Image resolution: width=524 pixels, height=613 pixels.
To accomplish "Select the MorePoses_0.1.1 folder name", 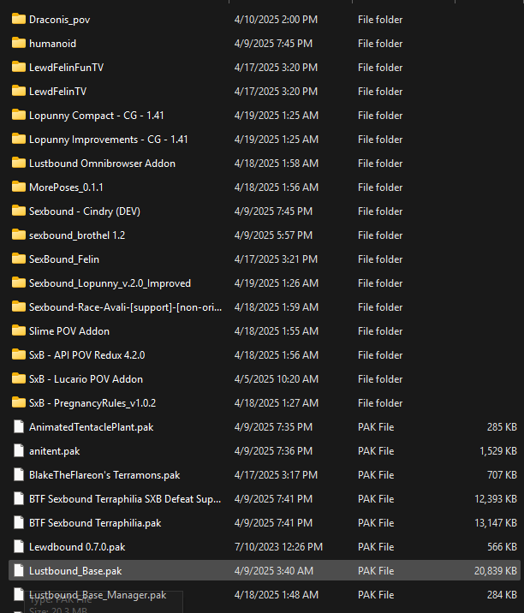I will pyautogui.click(x=66, y=187).
